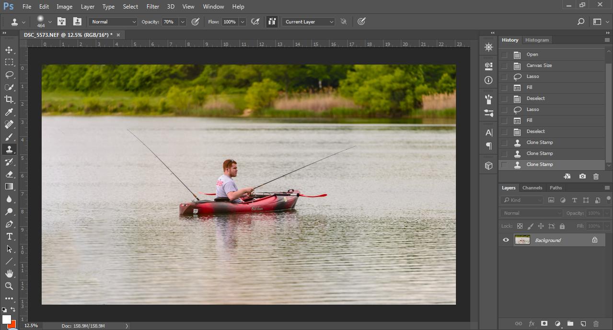This screenshot has width=613, height=330.
Task: Select the Hand tool
Action: (9, 273)
